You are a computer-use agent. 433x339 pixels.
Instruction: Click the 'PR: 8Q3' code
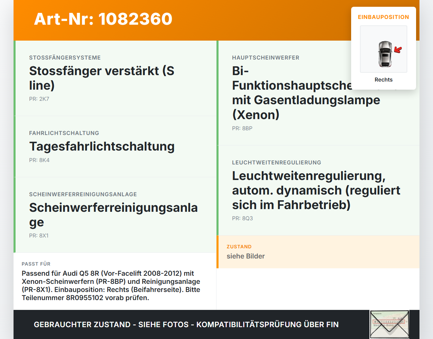(243, 218)
